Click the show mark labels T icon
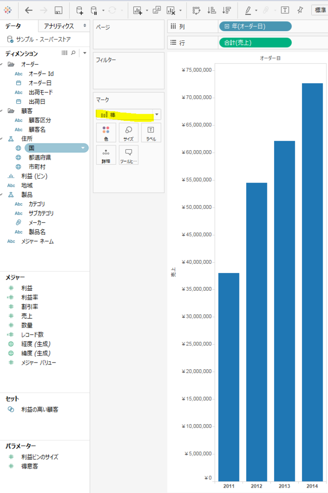Viewport: 328px width, 493px height. (285, 10)
